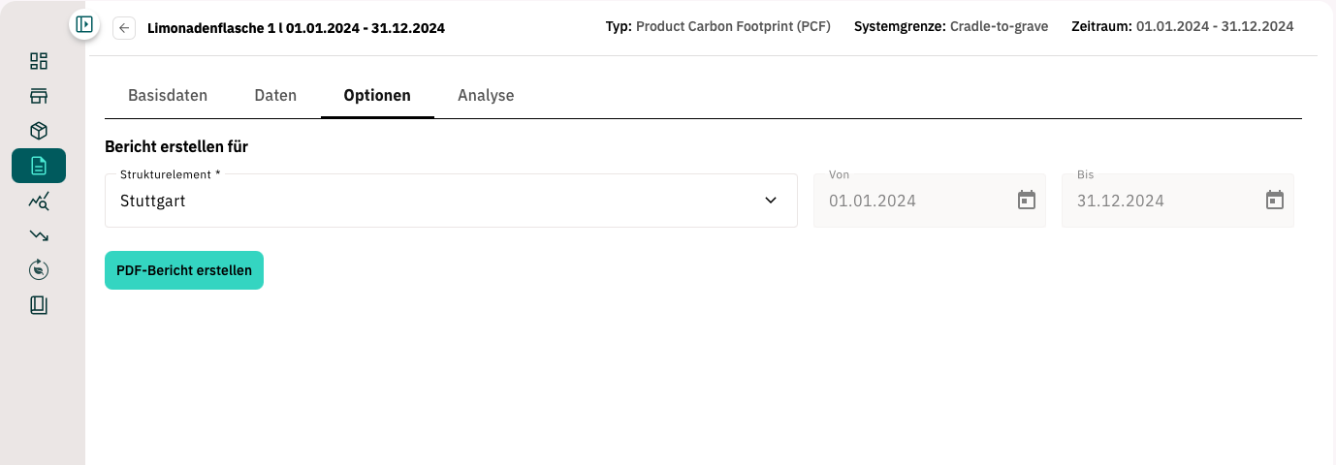Expand the Strukturelement dropdown showing Stuttgart
The height and width of the screenshot is (465, 1336).
(x=451, y=201)
